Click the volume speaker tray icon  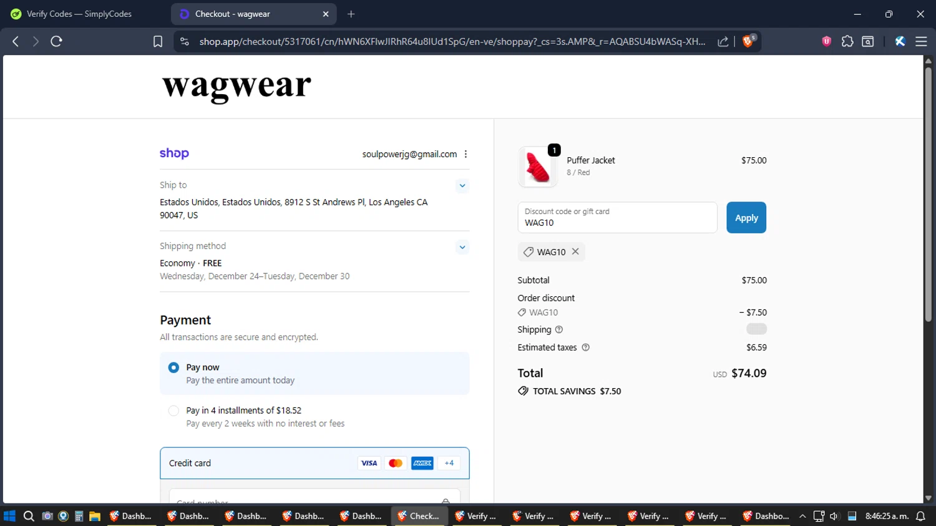click(834, 516)
